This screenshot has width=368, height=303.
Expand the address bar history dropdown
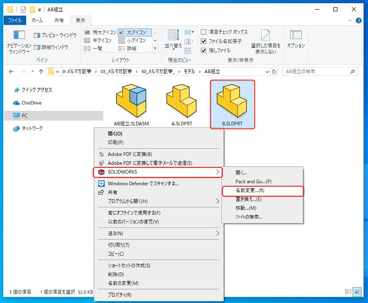tap(267, 71)
